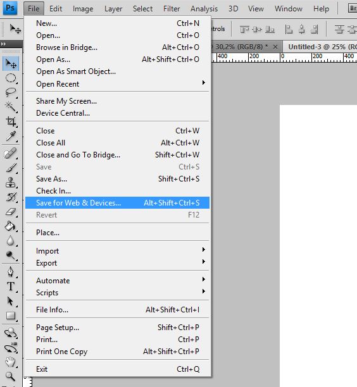
Task: Activate the Eraser tool
Action: click(x=11, y=211)
